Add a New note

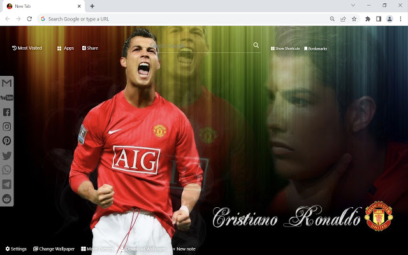click(184, 249)
